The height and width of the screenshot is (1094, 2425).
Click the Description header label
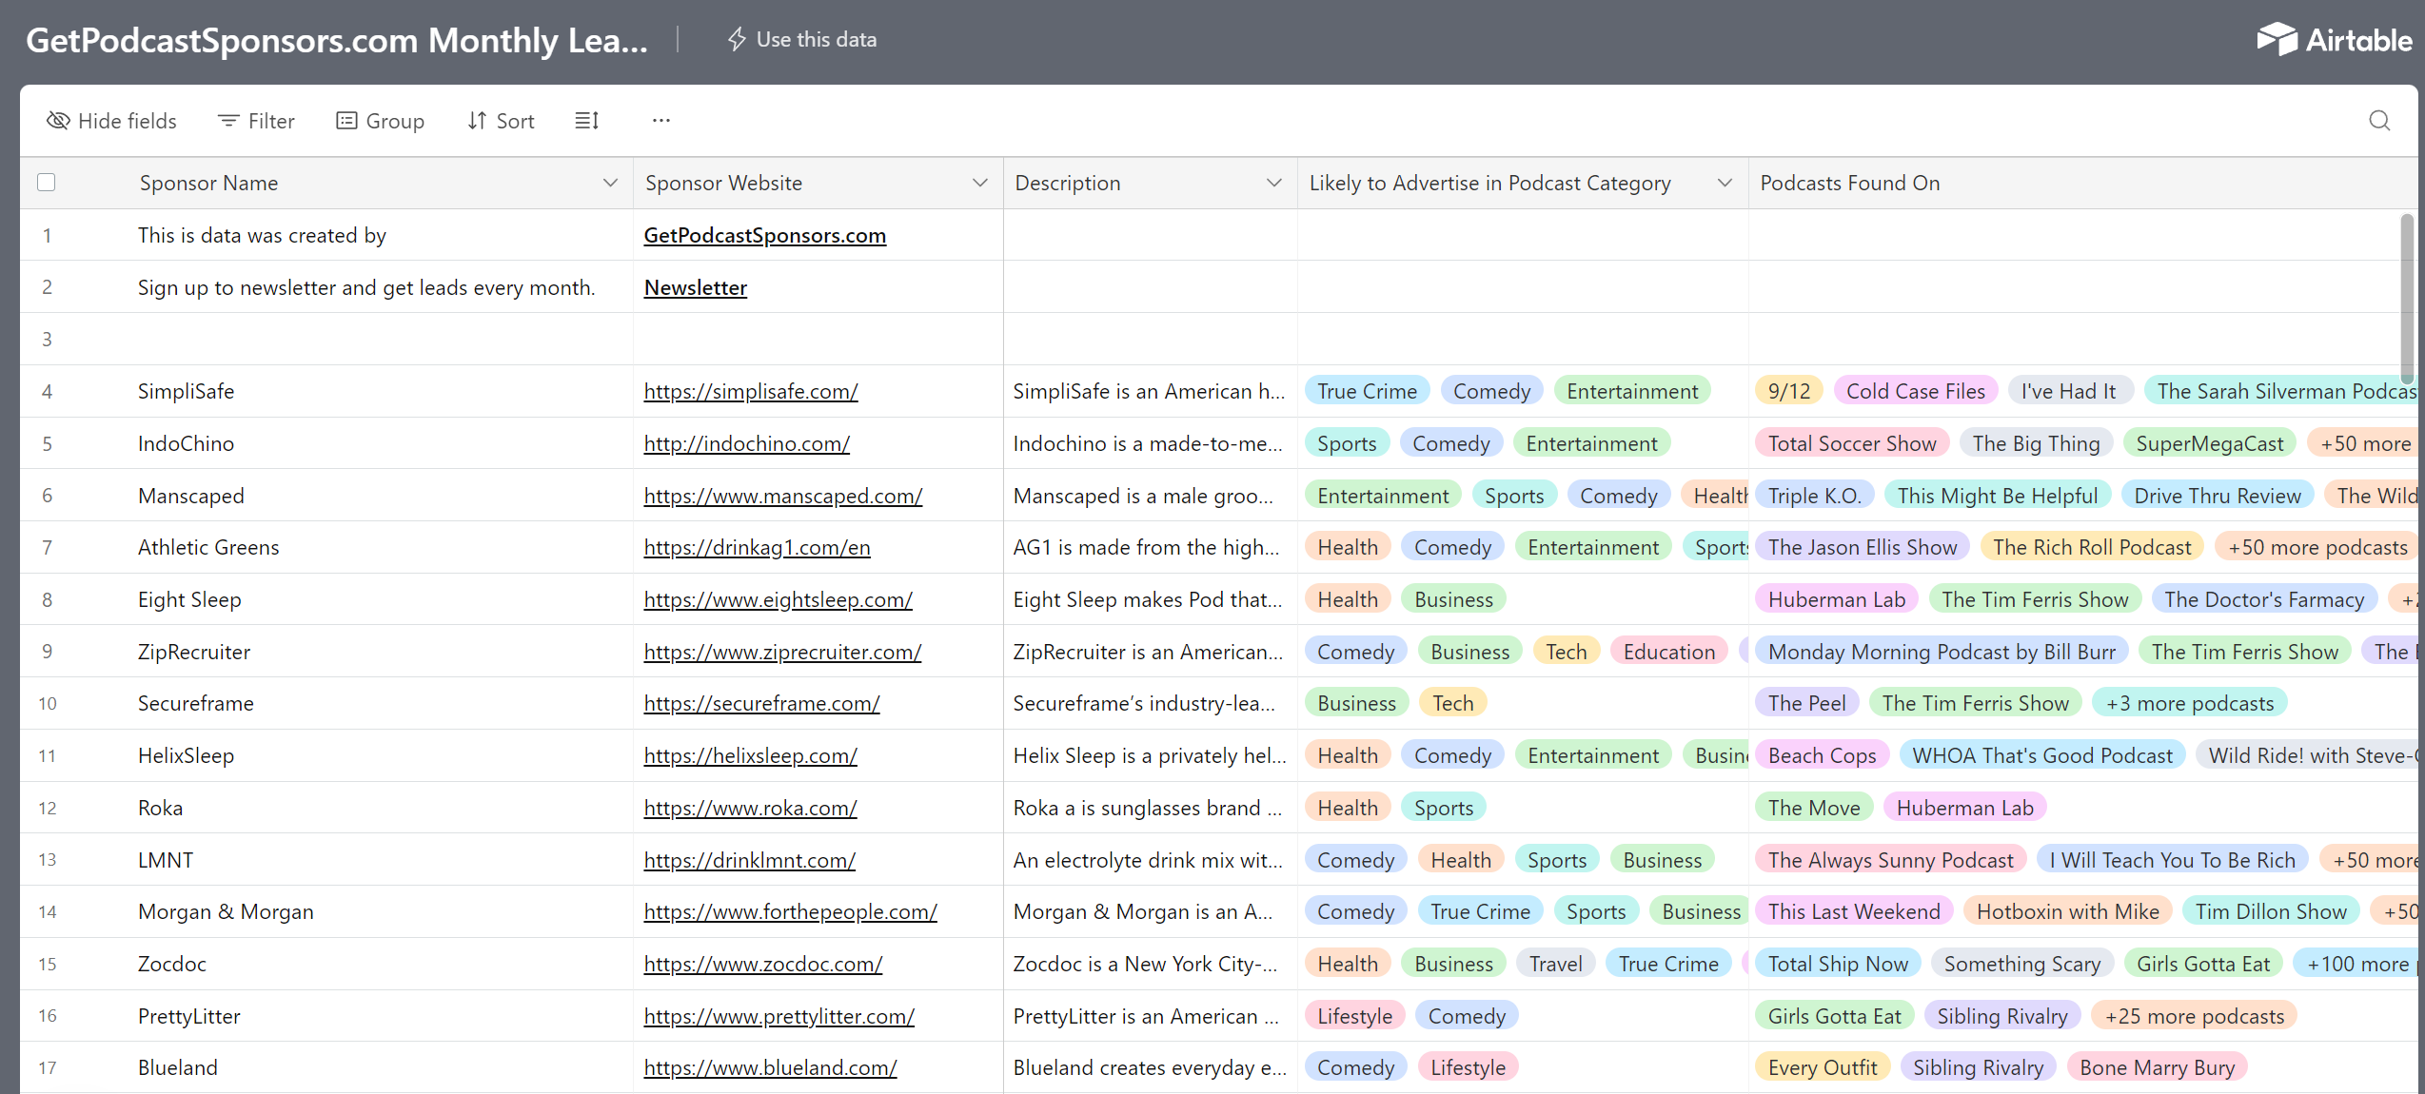(x=1067, y=183)
